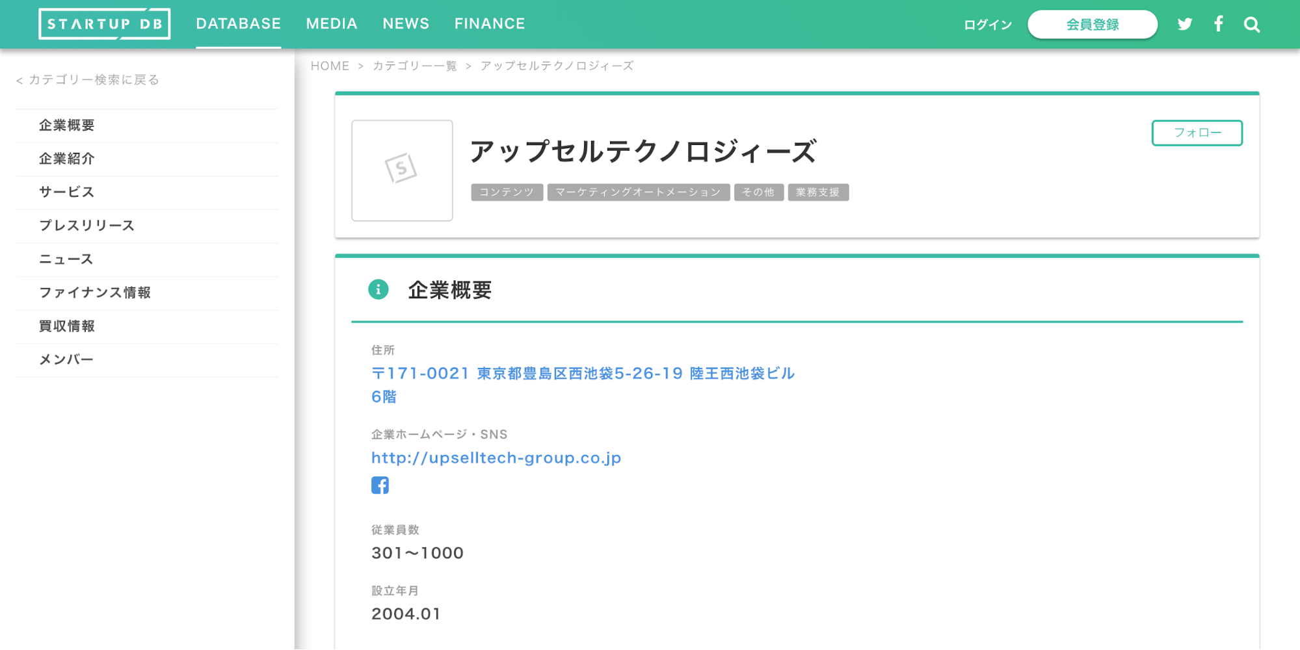Image resolution: width=1300 pixels, height=650 pixels.
Task: Click the search magnifier icon
Action: [1252, 24]
